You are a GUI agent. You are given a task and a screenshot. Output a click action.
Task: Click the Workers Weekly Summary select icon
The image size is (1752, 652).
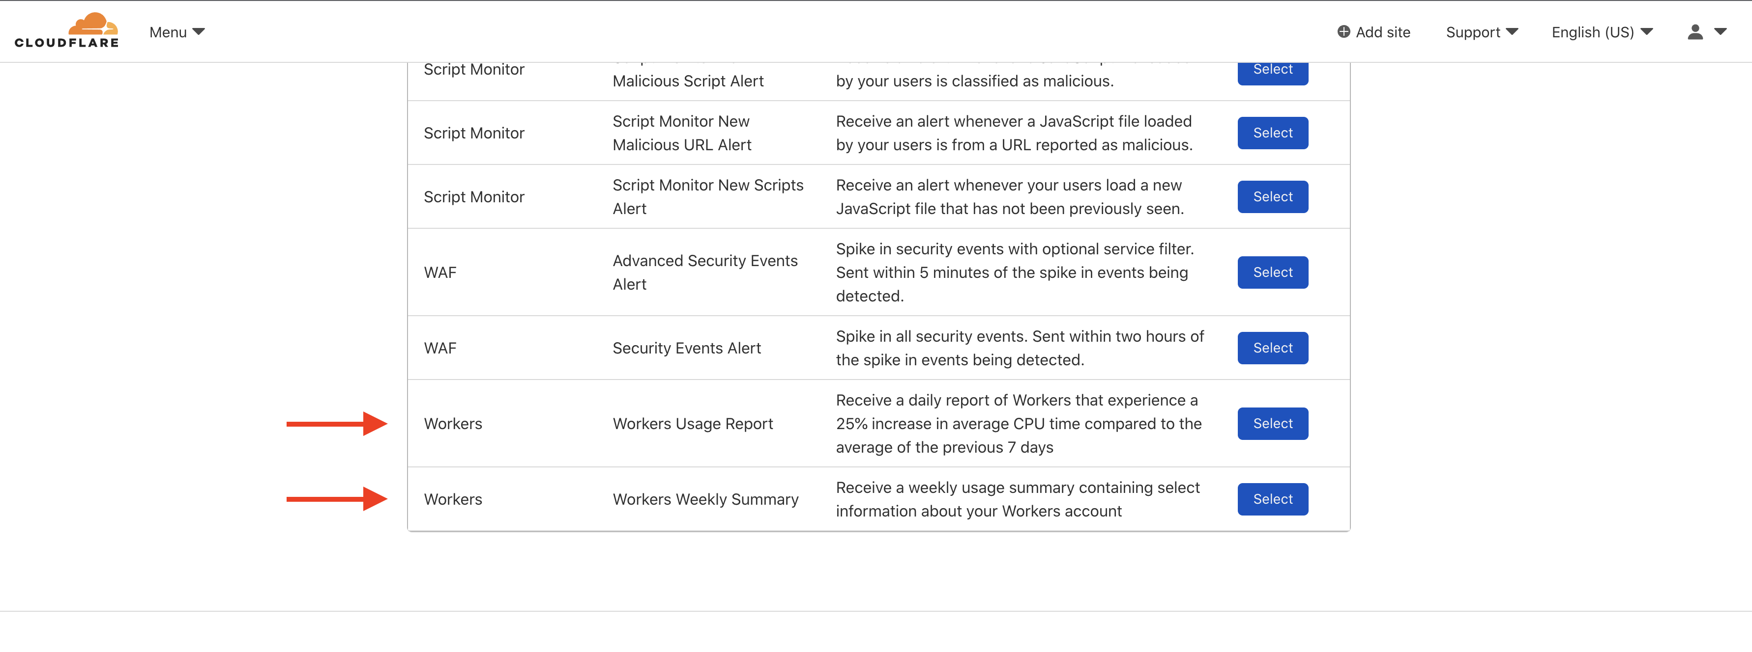pyautogui.click(x=1273, y=499)
